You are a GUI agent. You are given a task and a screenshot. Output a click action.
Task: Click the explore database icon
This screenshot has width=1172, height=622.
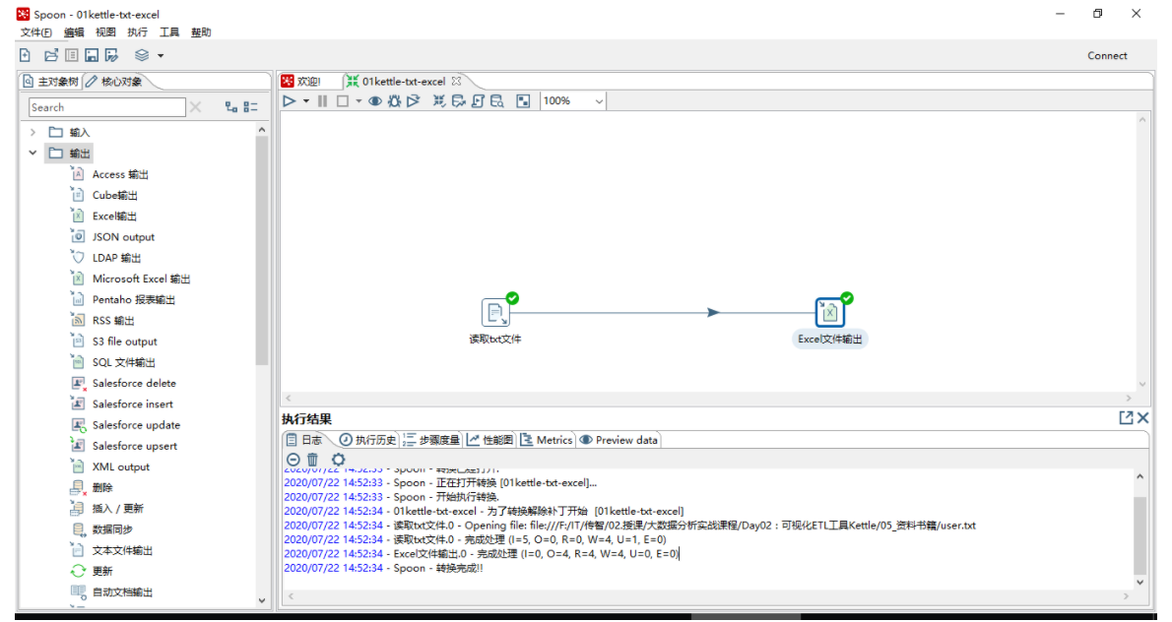point(497,100)
